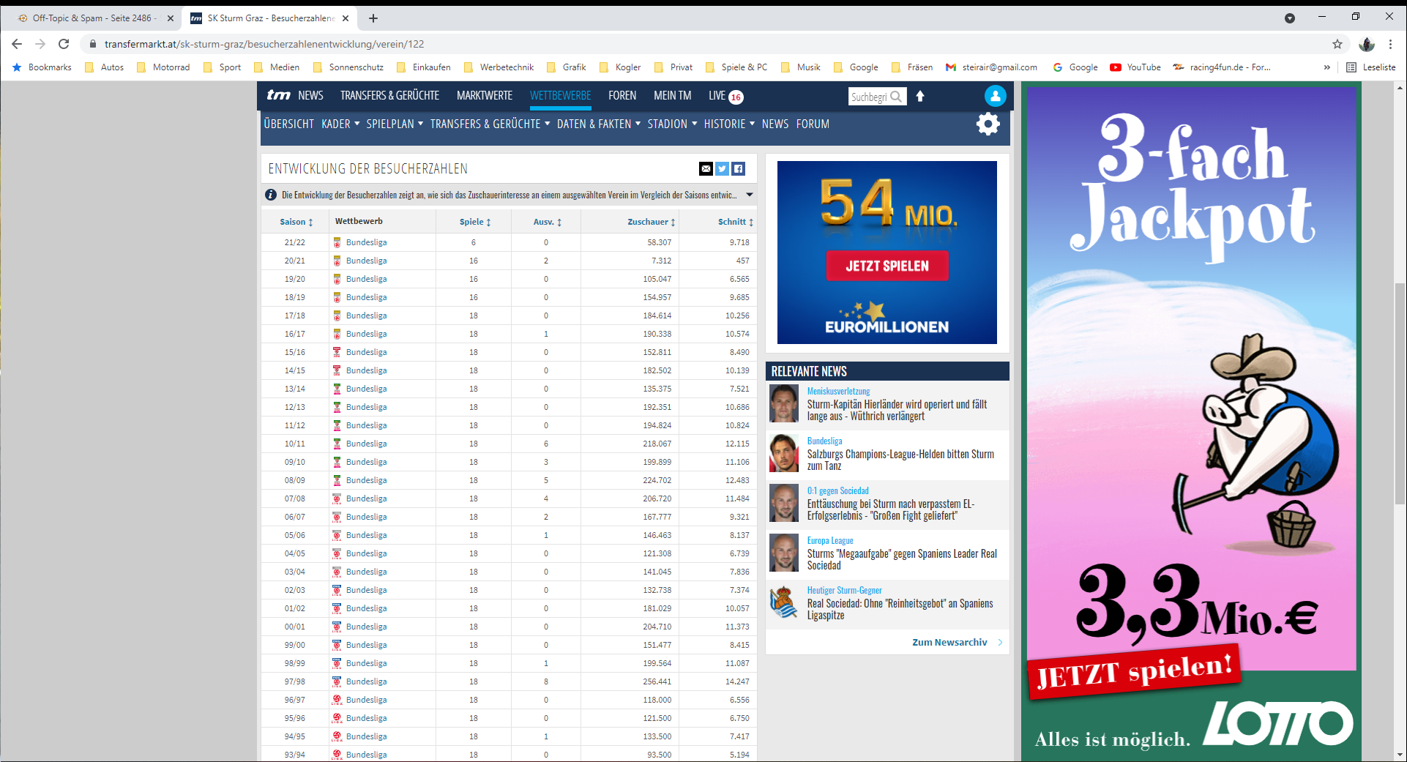Open the LIVE menu with 16 badge
The image size is (1407, 762).
tap(725, 96)
